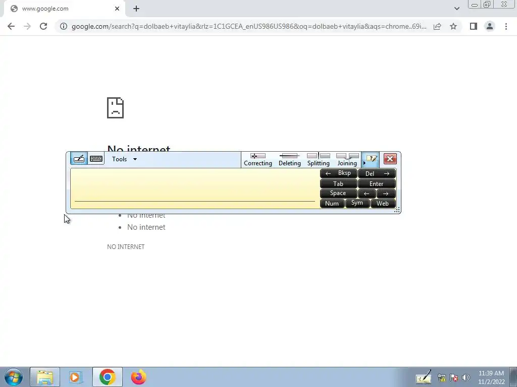Image resolution: width=517 pixels, height=387 pixels.
Task: Launch Firefox from the taskbar
Action: pyautogui.click(x=138, y=377)
